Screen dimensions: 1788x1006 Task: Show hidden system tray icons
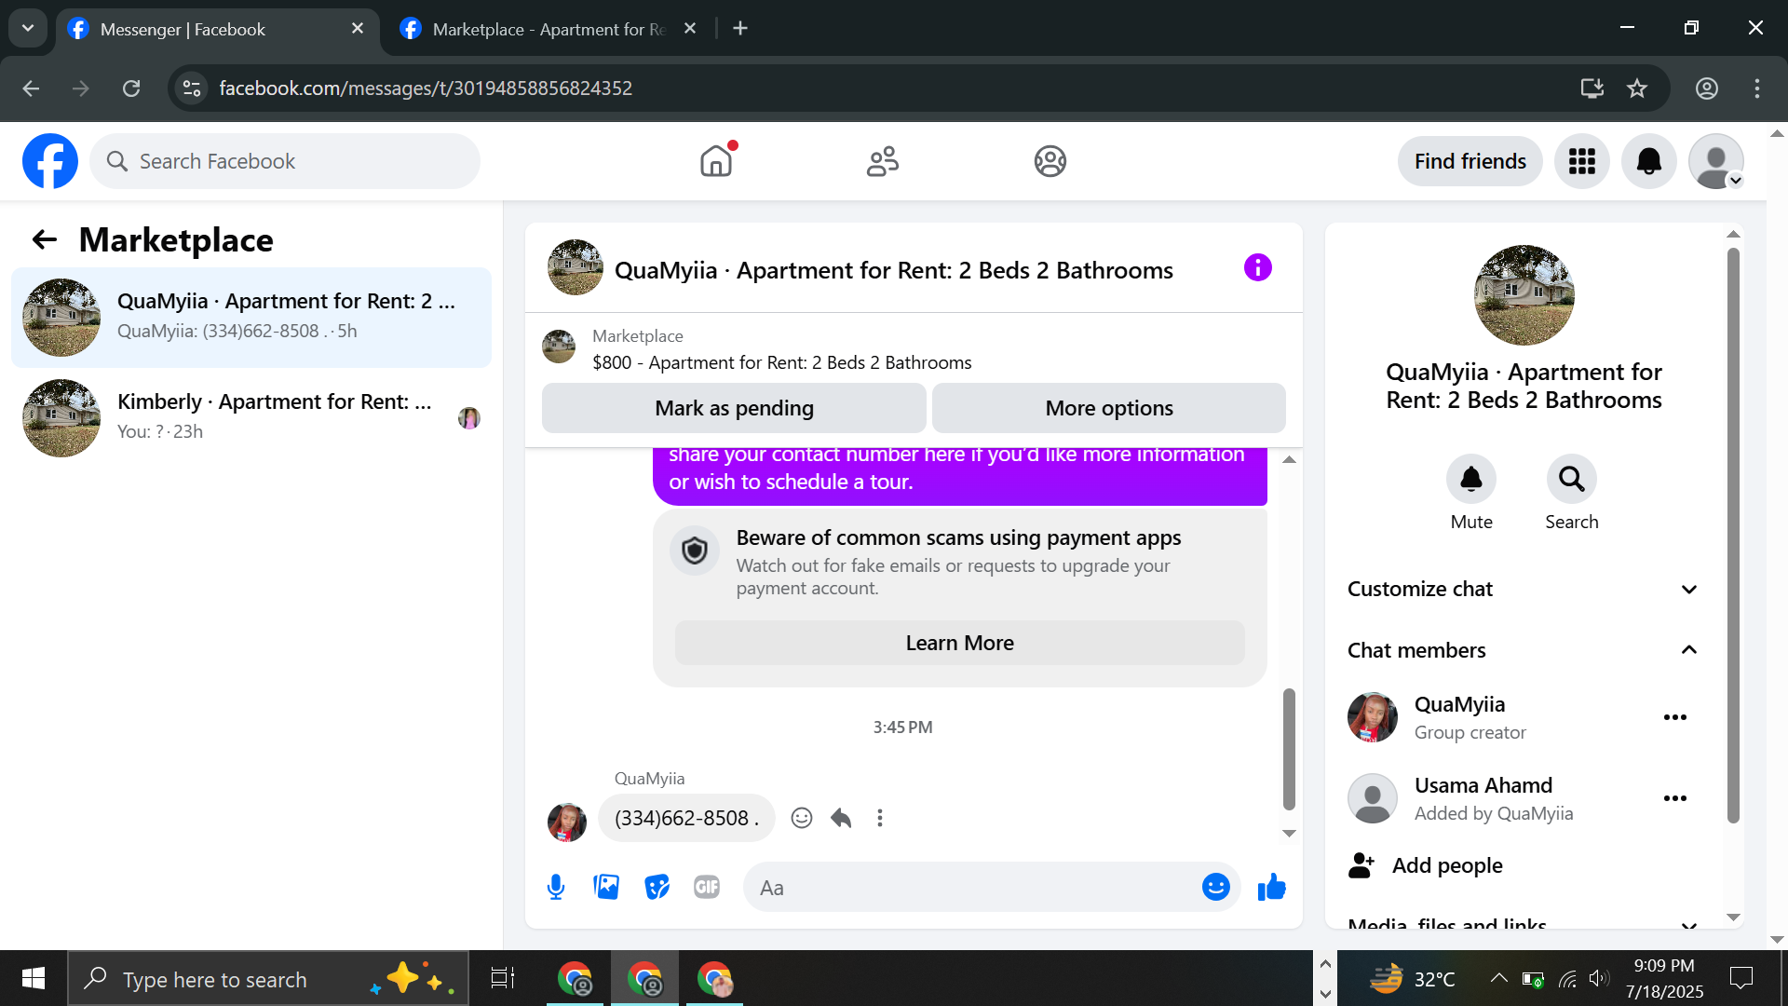[1498, 978]
